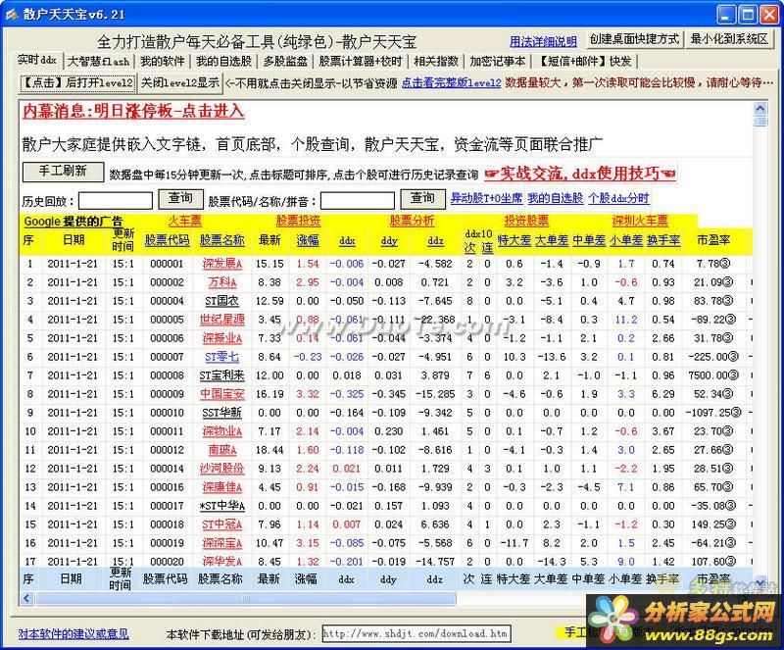Open 我的自选股 tab

pyautogui.click(x=224, y=61)
